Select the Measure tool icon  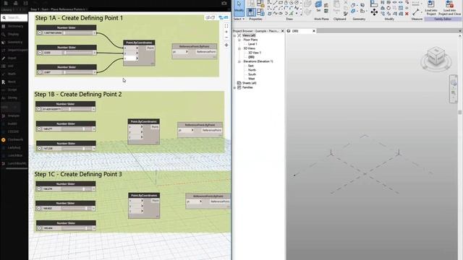(416, 12)
